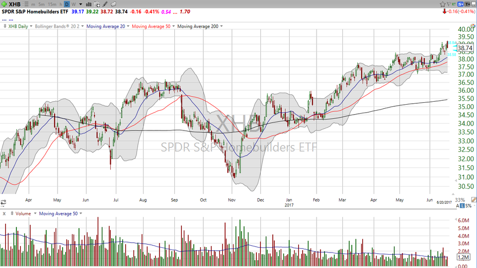477x268 pixels.
Task: Select the 'A' arithmetic scale toggle
Action: click(x=457, y=205)
